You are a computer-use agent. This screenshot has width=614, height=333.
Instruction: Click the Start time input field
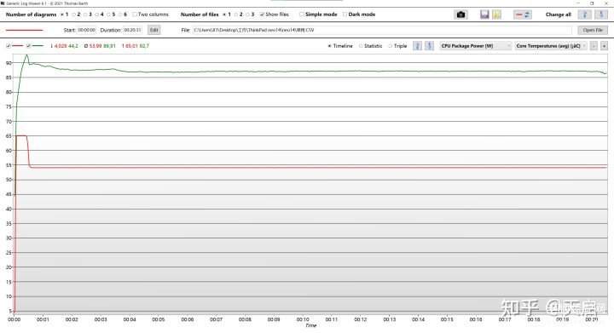tap(86, 30)
